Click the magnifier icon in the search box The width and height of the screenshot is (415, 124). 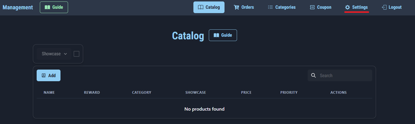(x=314, y=75)
